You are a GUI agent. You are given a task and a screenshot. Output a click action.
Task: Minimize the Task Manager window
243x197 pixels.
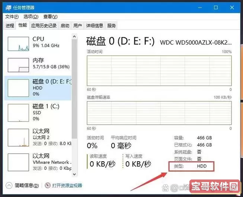pos(200,7)
